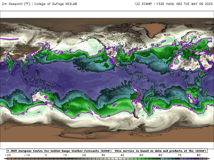Click the "F330" forecast hour label
Image resolution: width=214 pixels, height=160 pixels.
click(160, 4)
